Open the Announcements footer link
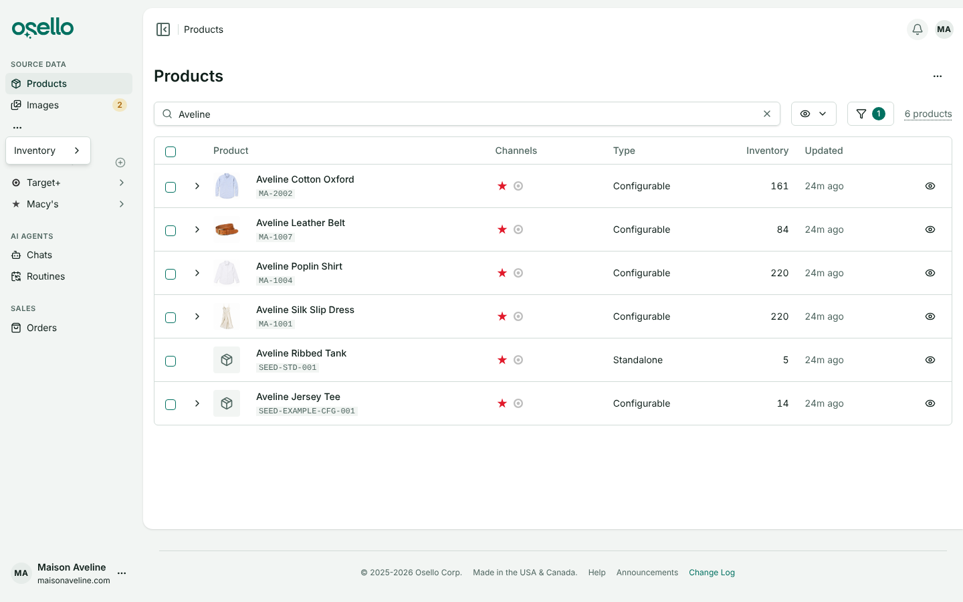Viewport: 963px width, 602px height. point(647,573)
